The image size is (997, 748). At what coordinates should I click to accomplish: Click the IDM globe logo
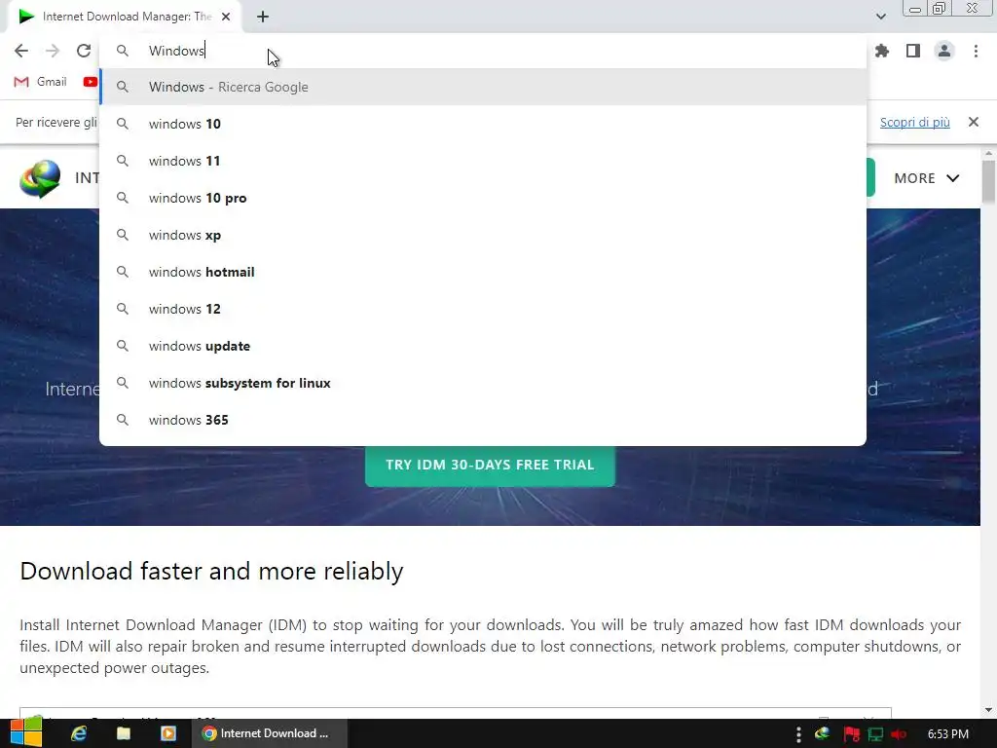[x=40, y=179]
